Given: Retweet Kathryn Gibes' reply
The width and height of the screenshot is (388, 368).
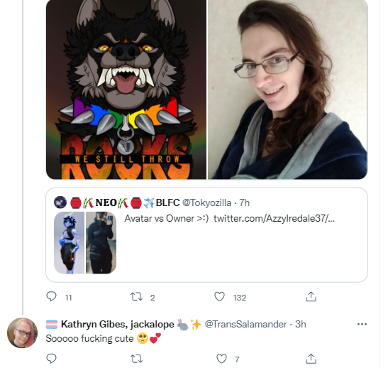Looking at the screenshot, I should coord(136,359).
